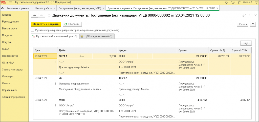Viewport: 259px width, 122px height.
Task: Go back with the left arrow
Action: click(34, 15)
